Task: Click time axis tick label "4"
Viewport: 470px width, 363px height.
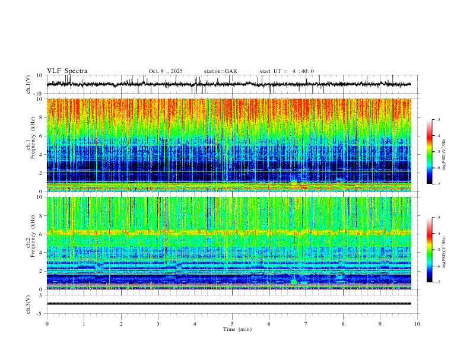Action: coord(195,324)
